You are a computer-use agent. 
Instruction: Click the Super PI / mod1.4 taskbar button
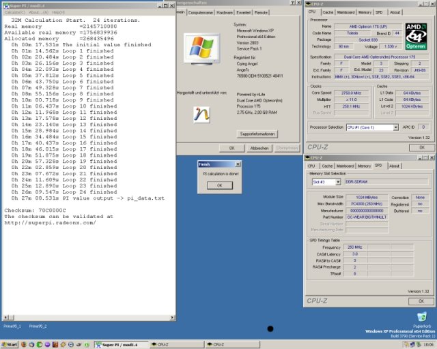(122, 344)
